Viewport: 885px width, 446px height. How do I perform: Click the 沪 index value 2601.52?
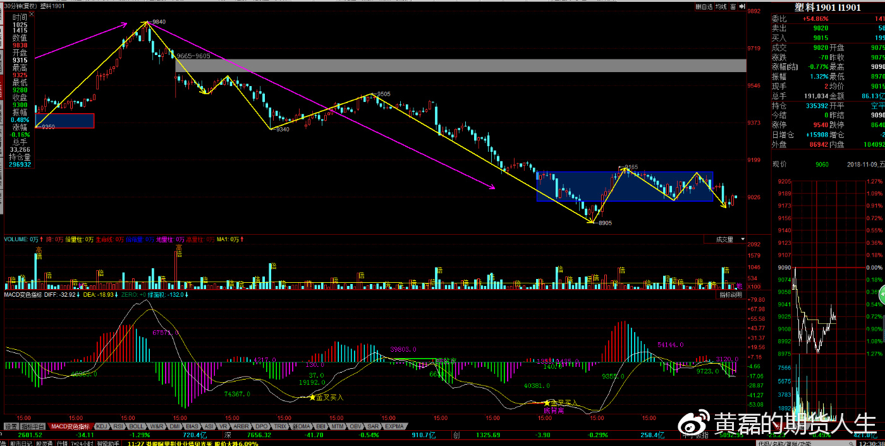(x=30, y=435)
